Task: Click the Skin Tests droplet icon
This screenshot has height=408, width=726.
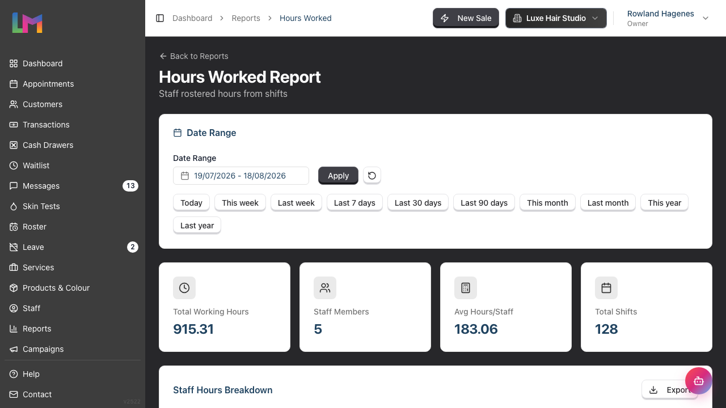Action: [14, 206]
